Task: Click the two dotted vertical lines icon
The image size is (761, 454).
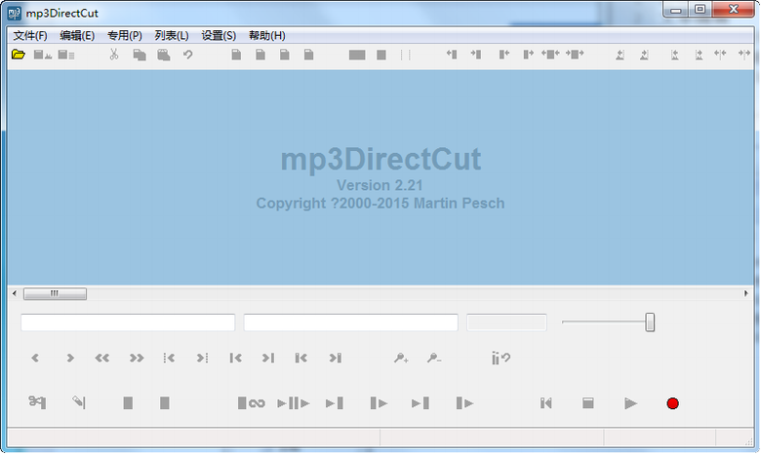Action: pyautogui.click(x=406, y=55)
